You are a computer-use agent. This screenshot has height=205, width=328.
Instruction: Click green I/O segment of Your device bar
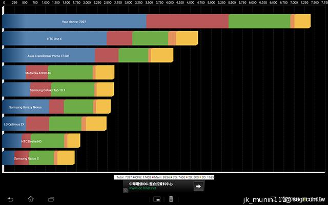(259, 22)
